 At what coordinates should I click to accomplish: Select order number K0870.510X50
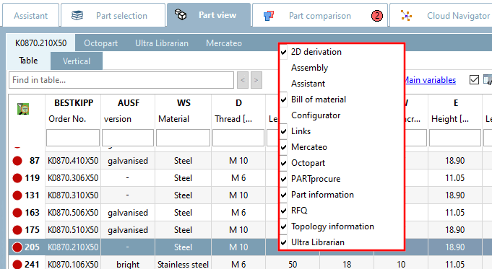click(73, 230)
